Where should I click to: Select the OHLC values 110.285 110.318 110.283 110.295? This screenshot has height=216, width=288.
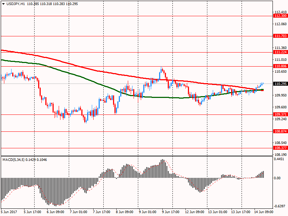pos(52,4)
